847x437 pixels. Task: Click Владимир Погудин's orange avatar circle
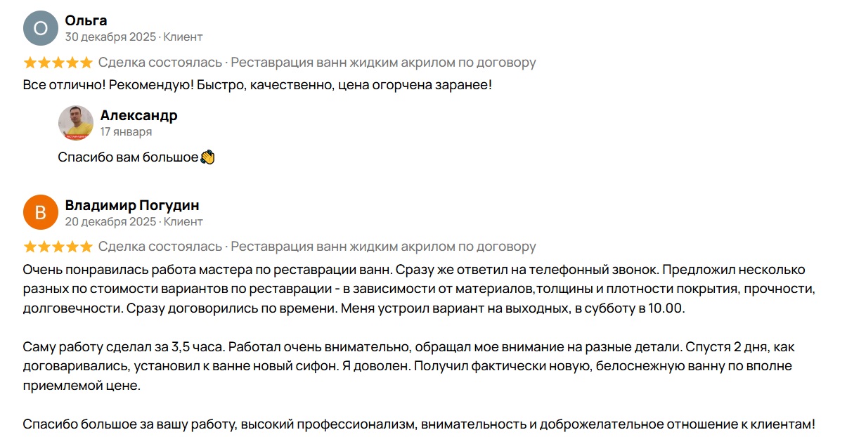tap(40, 212)
